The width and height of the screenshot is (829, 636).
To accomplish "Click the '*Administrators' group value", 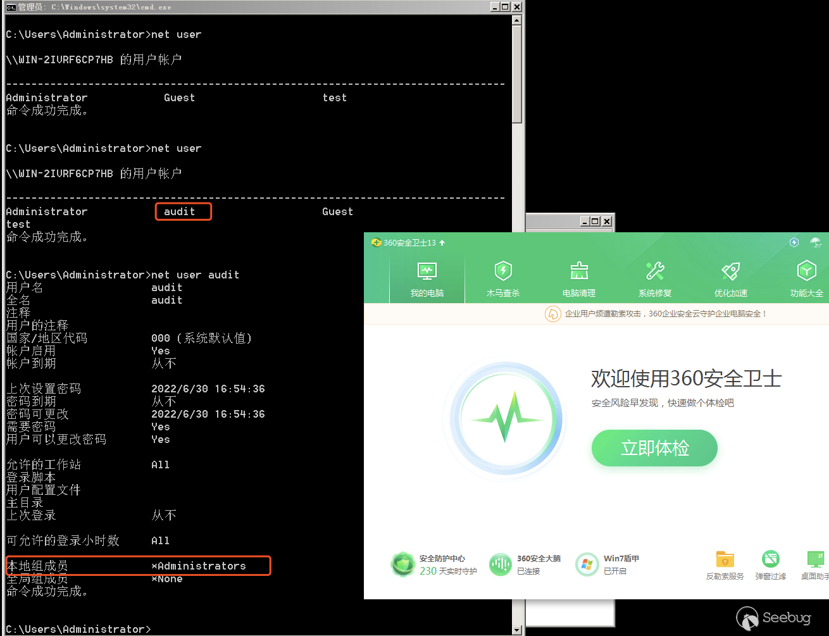I will [199, 566].
